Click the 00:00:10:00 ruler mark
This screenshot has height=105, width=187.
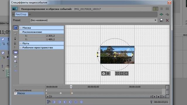(x=135, y=87)
